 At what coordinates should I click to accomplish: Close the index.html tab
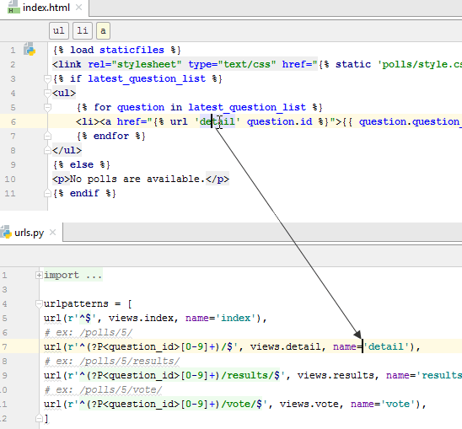click(78, 8)
